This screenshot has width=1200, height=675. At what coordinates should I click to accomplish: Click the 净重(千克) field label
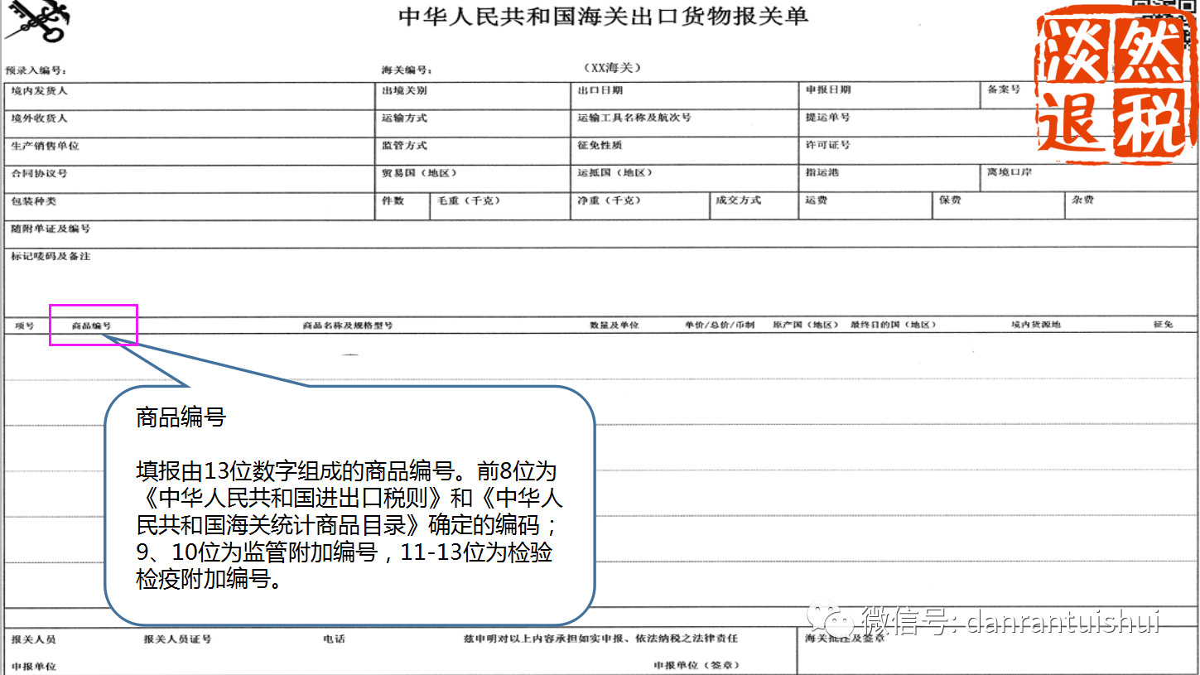click(610, 200)
